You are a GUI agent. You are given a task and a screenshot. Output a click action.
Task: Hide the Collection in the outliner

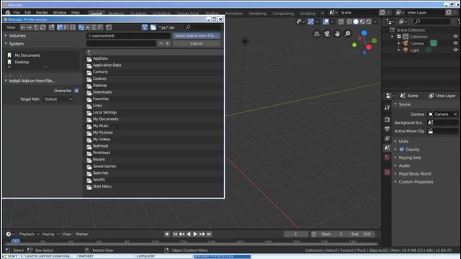click(455, 37)
